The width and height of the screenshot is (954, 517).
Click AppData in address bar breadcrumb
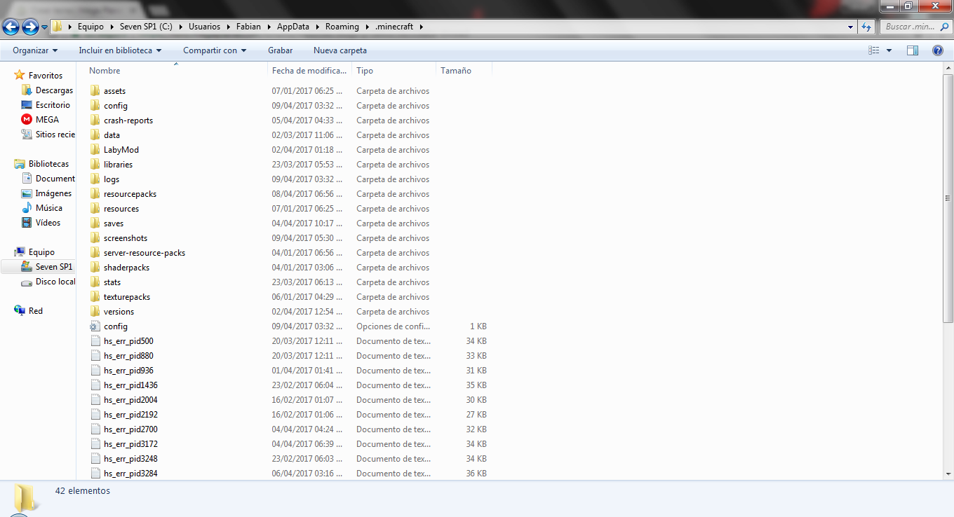tap(294, 27)
